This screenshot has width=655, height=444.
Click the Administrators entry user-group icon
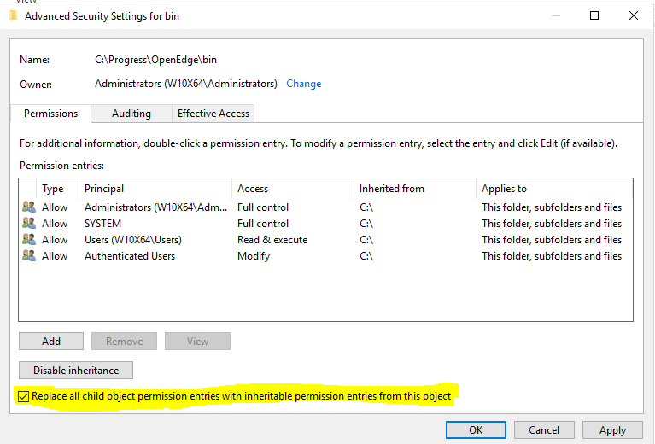tap(29, 207)
